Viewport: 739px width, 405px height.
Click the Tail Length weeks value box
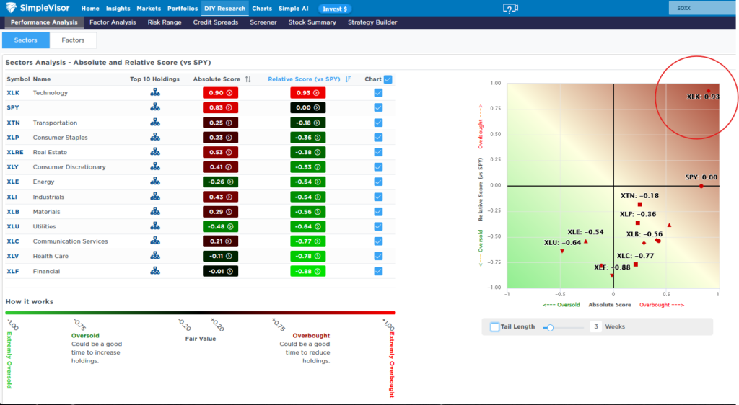tap(595, 326)
